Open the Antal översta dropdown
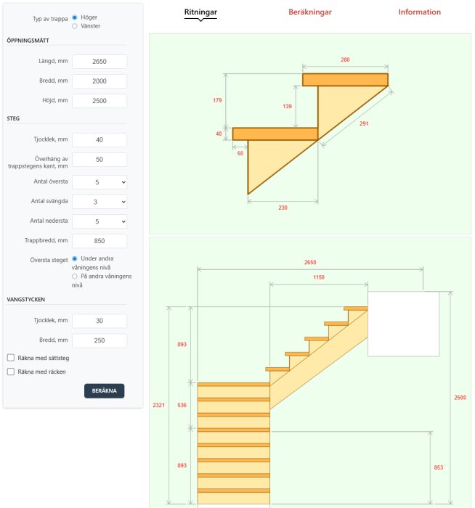 tap(100, 182)
